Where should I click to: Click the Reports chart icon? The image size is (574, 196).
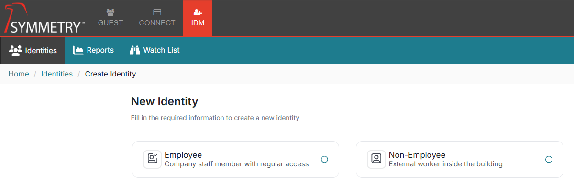78,50
